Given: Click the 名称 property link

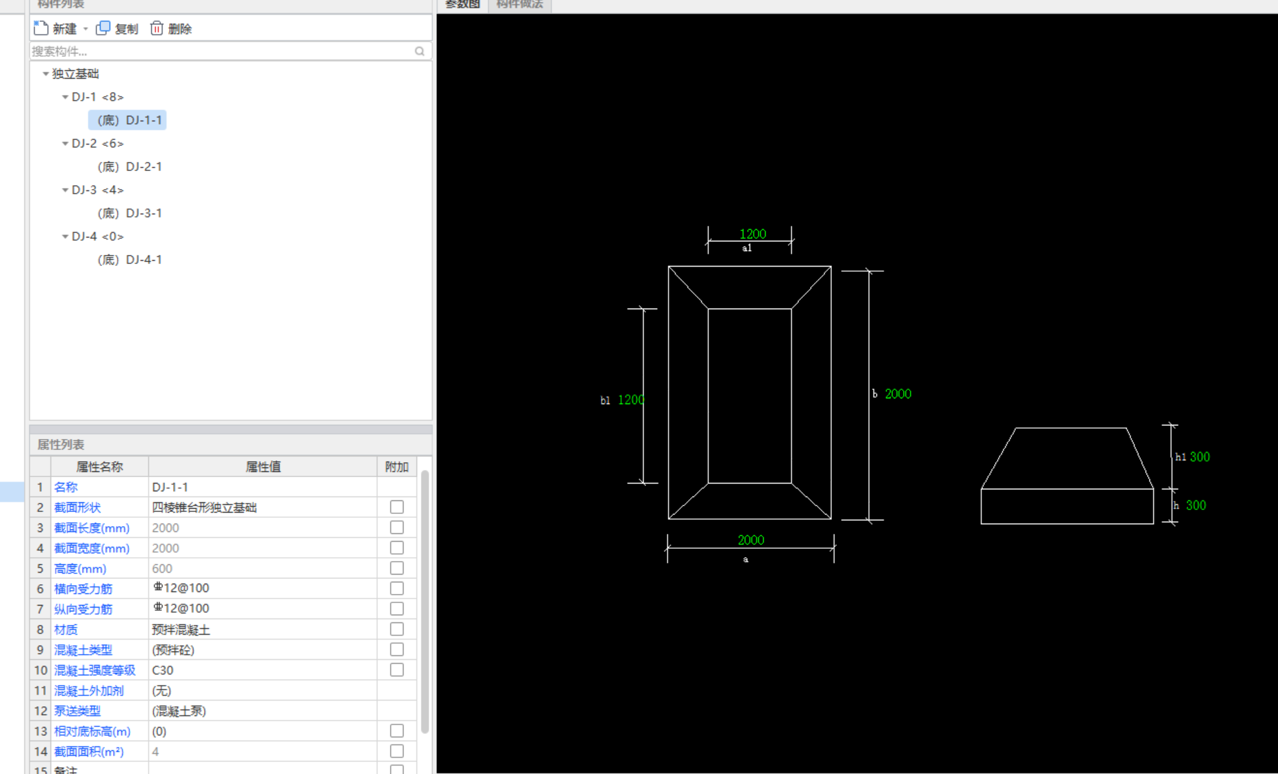Looking at the screenshot, I should click(65, 487).
